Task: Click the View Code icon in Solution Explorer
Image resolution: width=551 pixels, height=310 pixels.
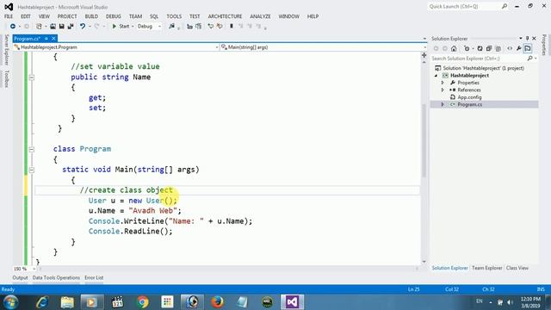Action: pos(510,48)
